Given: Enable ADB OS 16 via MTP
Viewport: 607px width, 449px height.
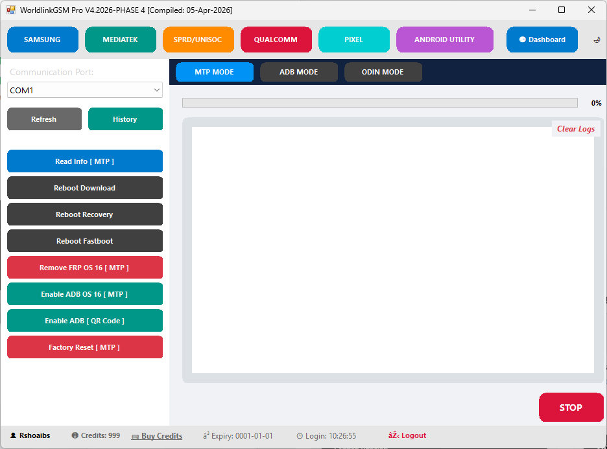Looking at the screenshot, I should (x=84, y=294).
